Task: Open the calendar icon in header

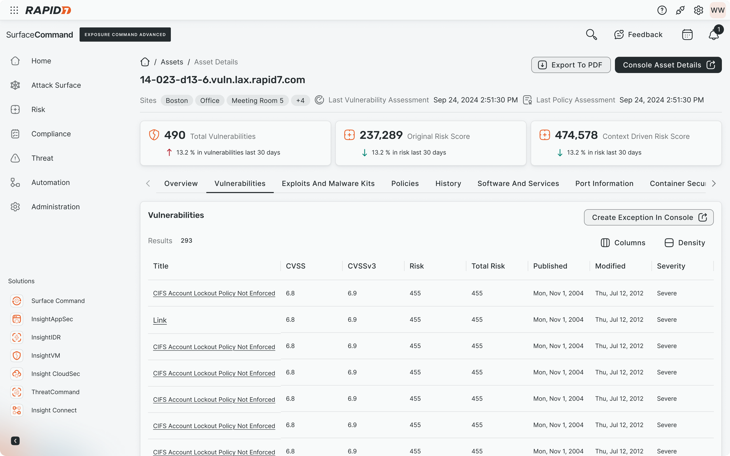Action: (x=687, y=35)
